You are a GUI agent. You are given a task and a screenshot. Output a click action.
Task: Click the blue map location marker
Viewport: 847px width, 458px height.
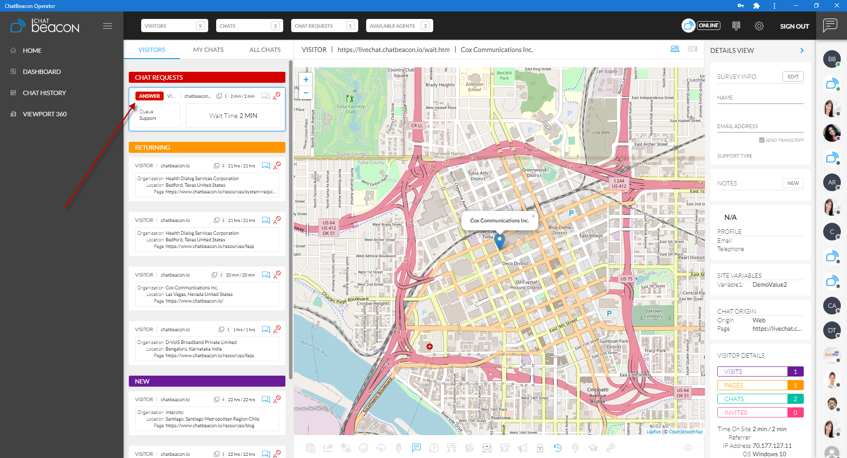click(499, 242)
